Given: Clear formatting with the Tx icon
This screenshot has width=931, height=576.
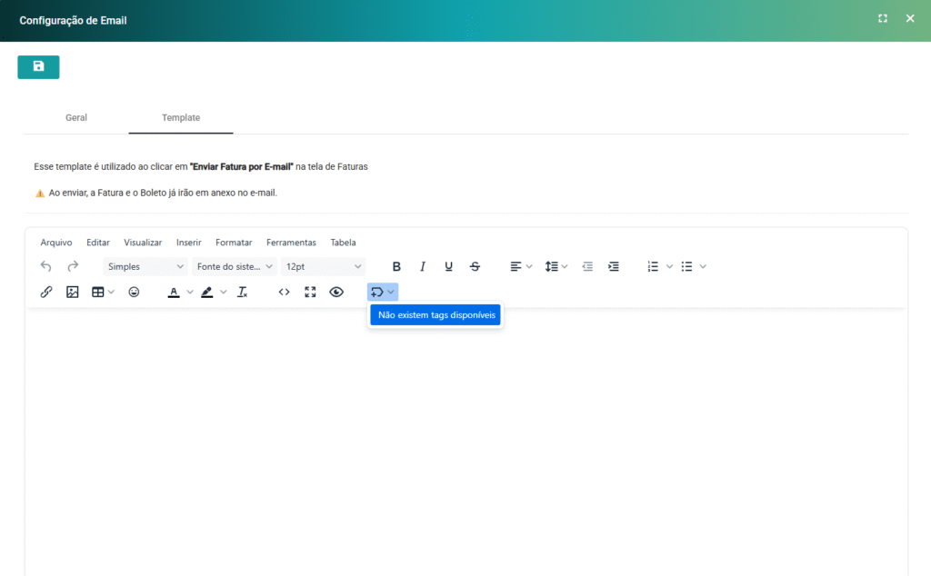Looking at the screenshot, I should 243,293.
